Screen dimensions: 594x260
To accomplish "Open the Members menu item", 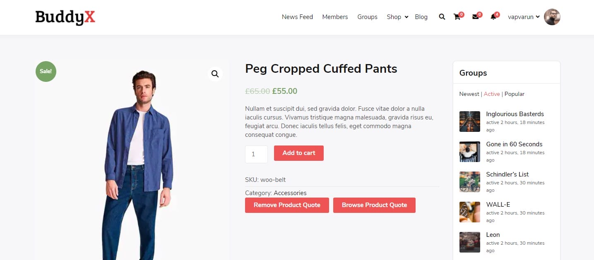I will pyautogui.click(x=335, y=17).
